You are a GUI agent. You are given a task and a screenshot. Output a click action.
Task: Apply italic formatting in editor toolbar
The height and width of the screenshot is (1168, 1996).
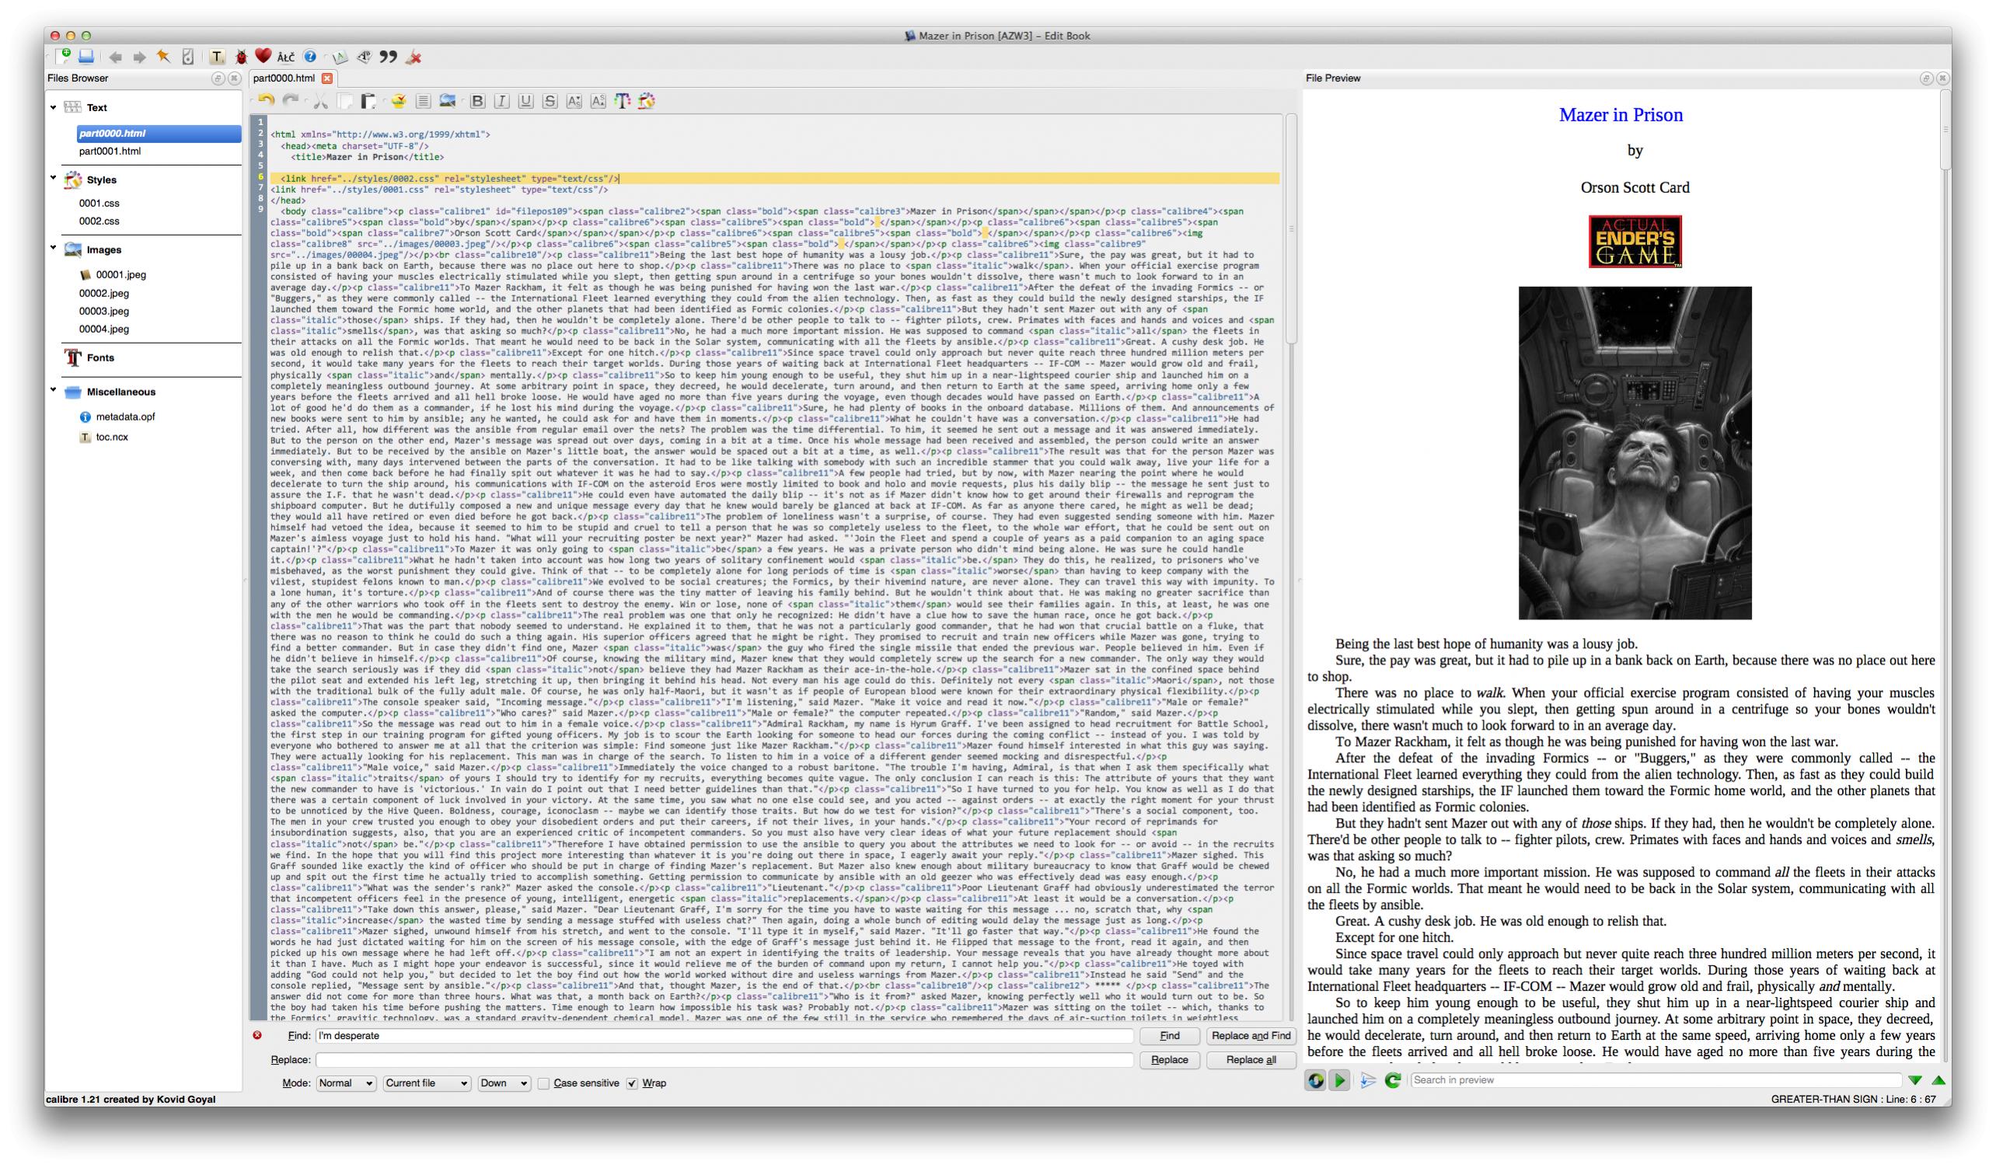coord(501,101)
